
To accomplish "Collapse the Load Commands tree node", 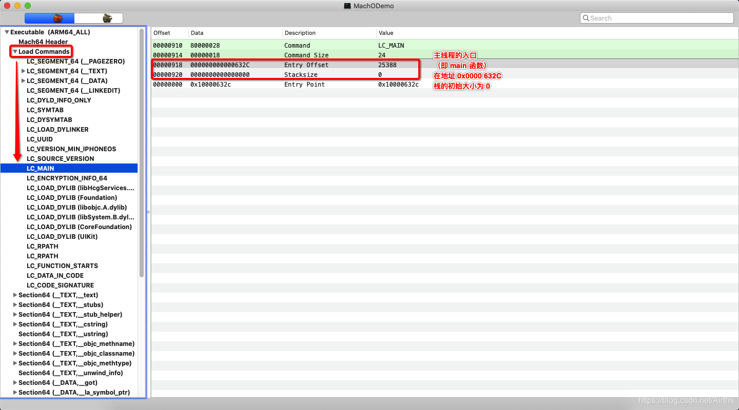I will pyautogui.click(x=15, y=52).
